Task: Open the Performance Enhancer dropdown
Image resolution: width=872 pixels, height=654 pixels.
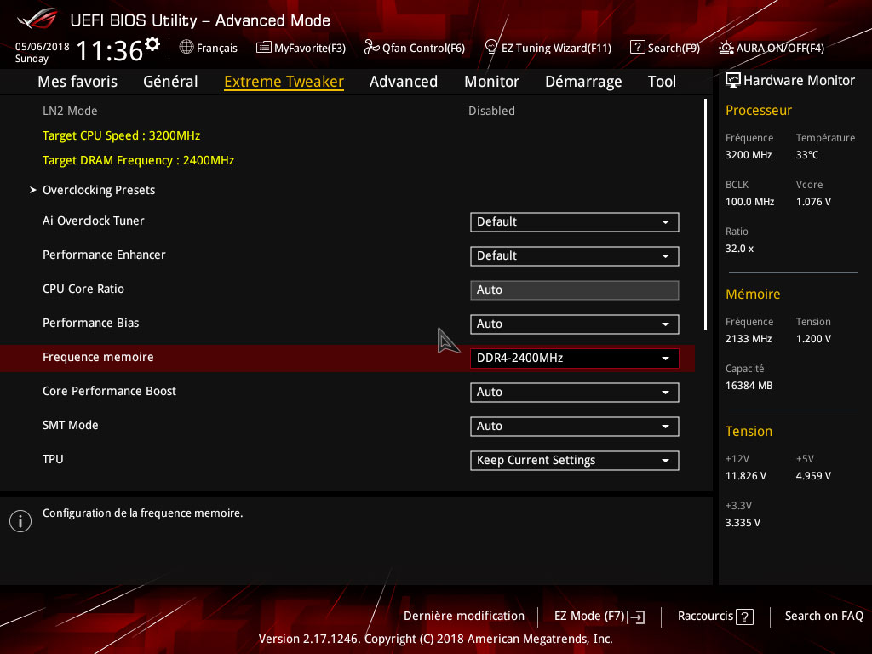Action: coord(575,255)
